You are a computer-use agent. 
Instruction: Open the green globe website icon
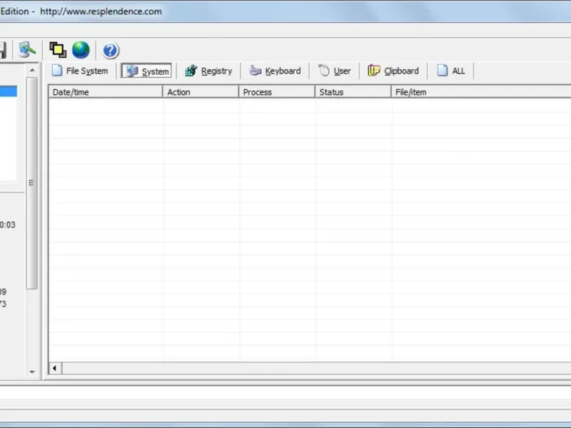tap(81, 50)
